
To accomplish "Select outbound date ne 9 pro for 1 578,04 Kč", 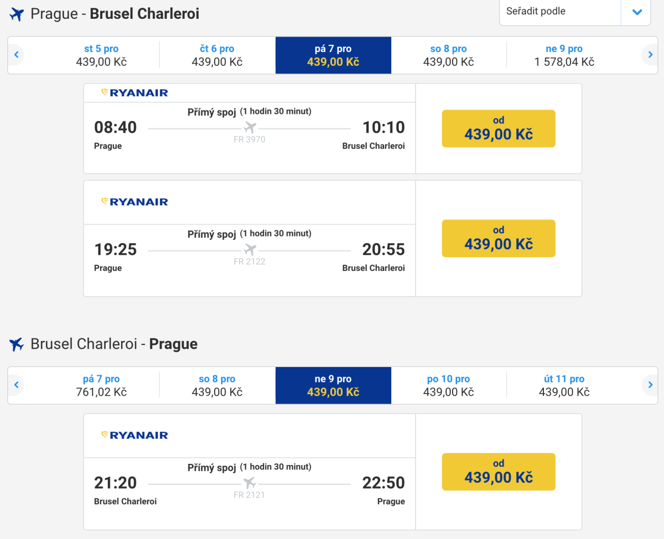I will (x=564, y=55).
